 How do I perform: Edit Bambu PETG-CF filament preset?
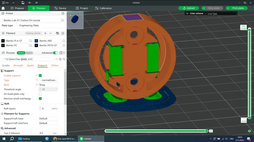pos(64,45)
